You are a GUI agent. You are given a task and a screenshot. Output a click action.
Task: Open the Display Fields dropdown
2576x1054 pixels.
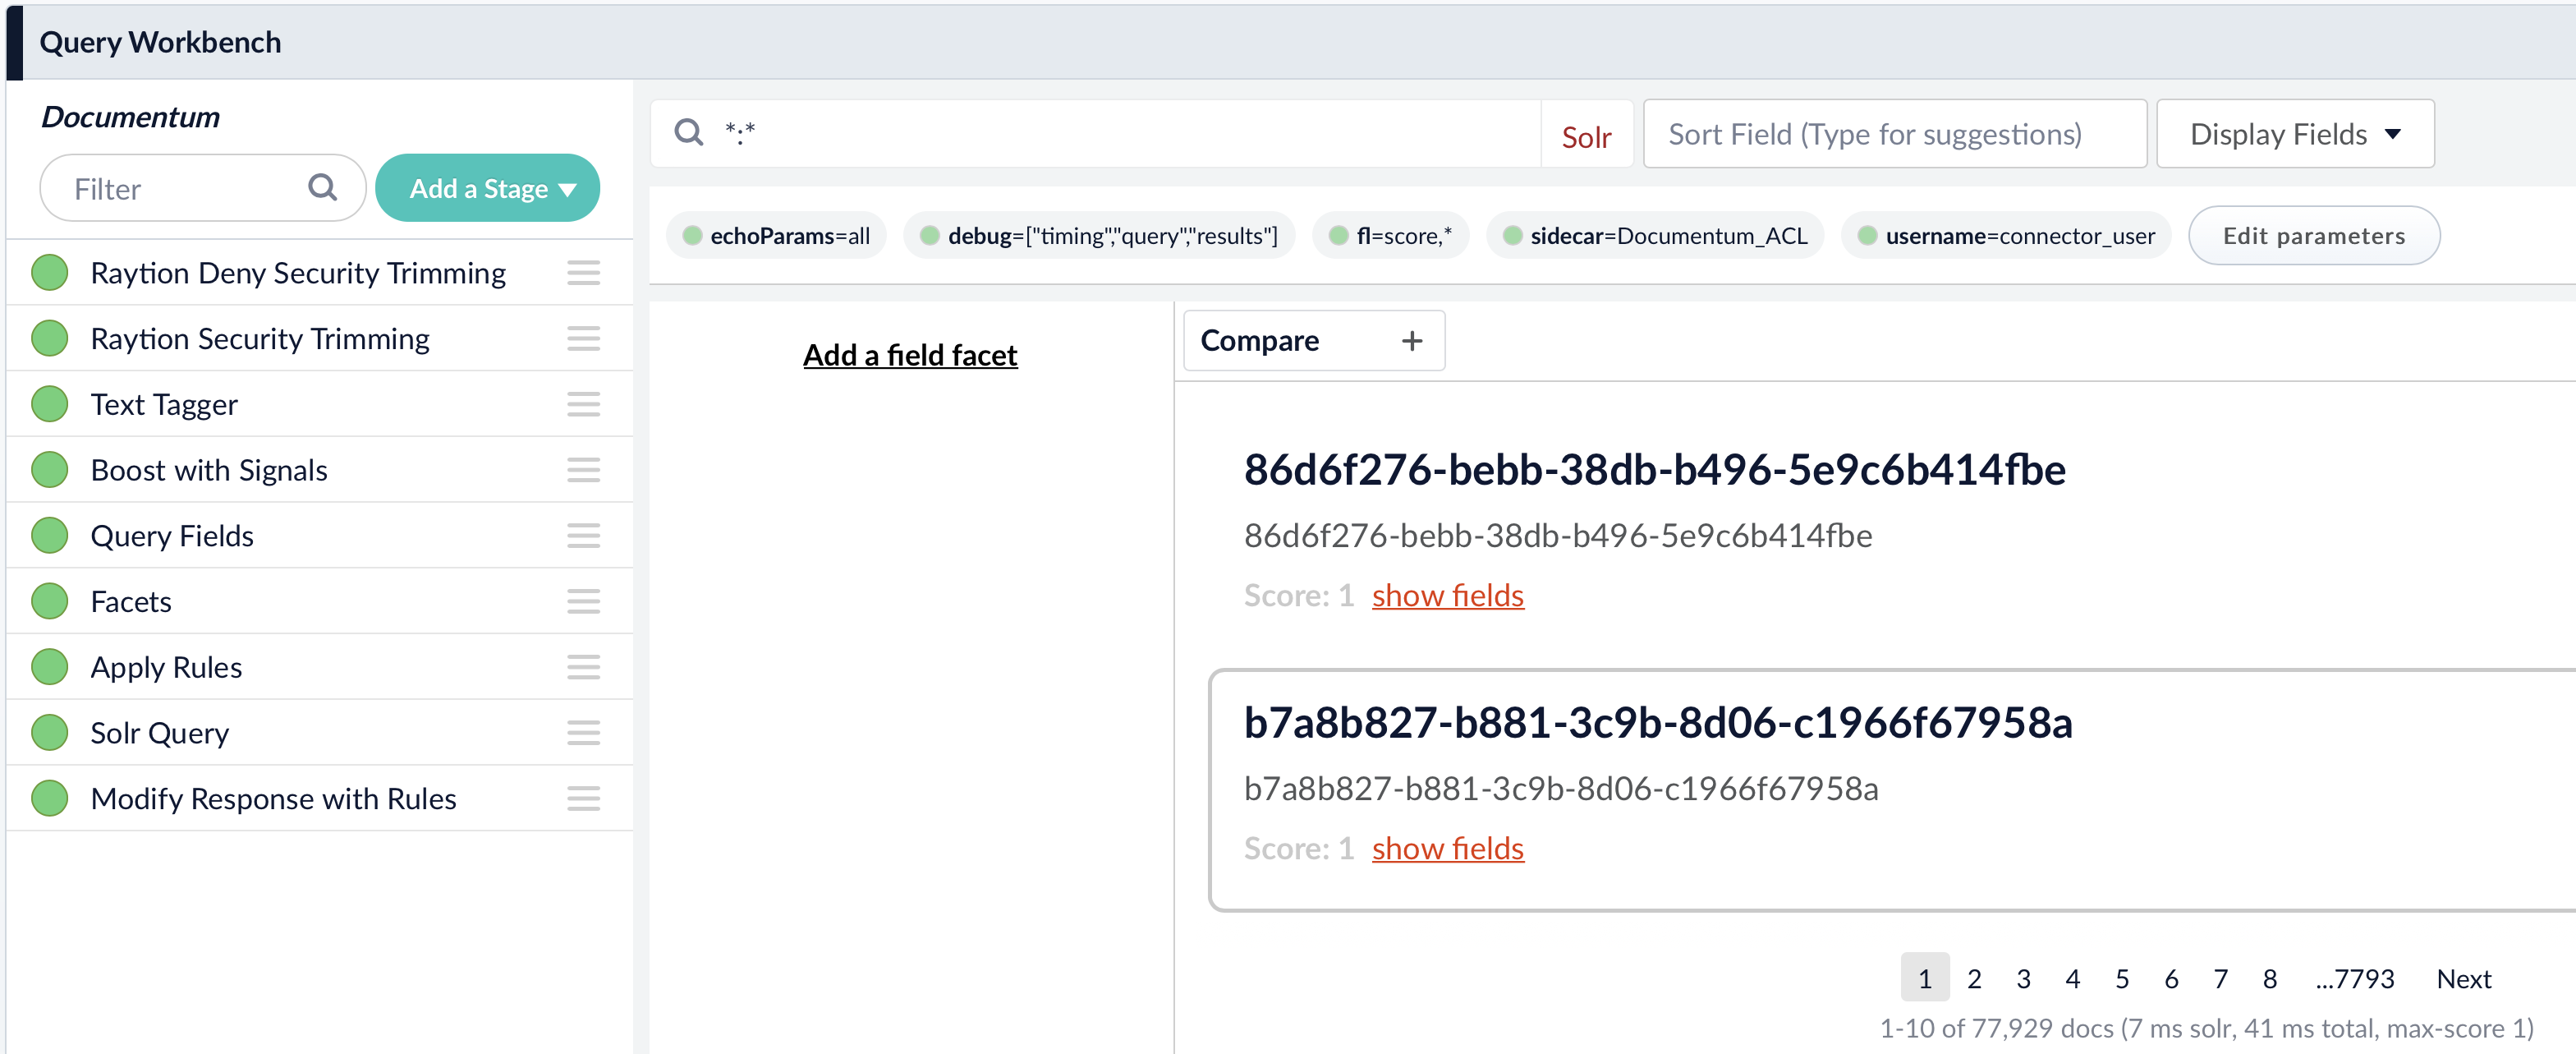click(x=2294, y=133)
